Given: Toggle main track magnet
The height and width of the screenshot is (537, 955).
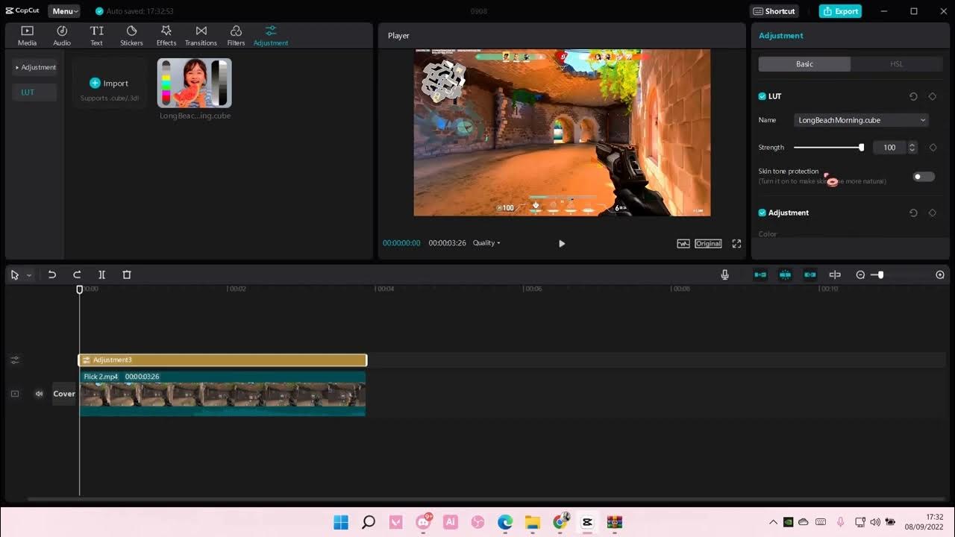Looking at the screenshot, I should click(760, 275).
